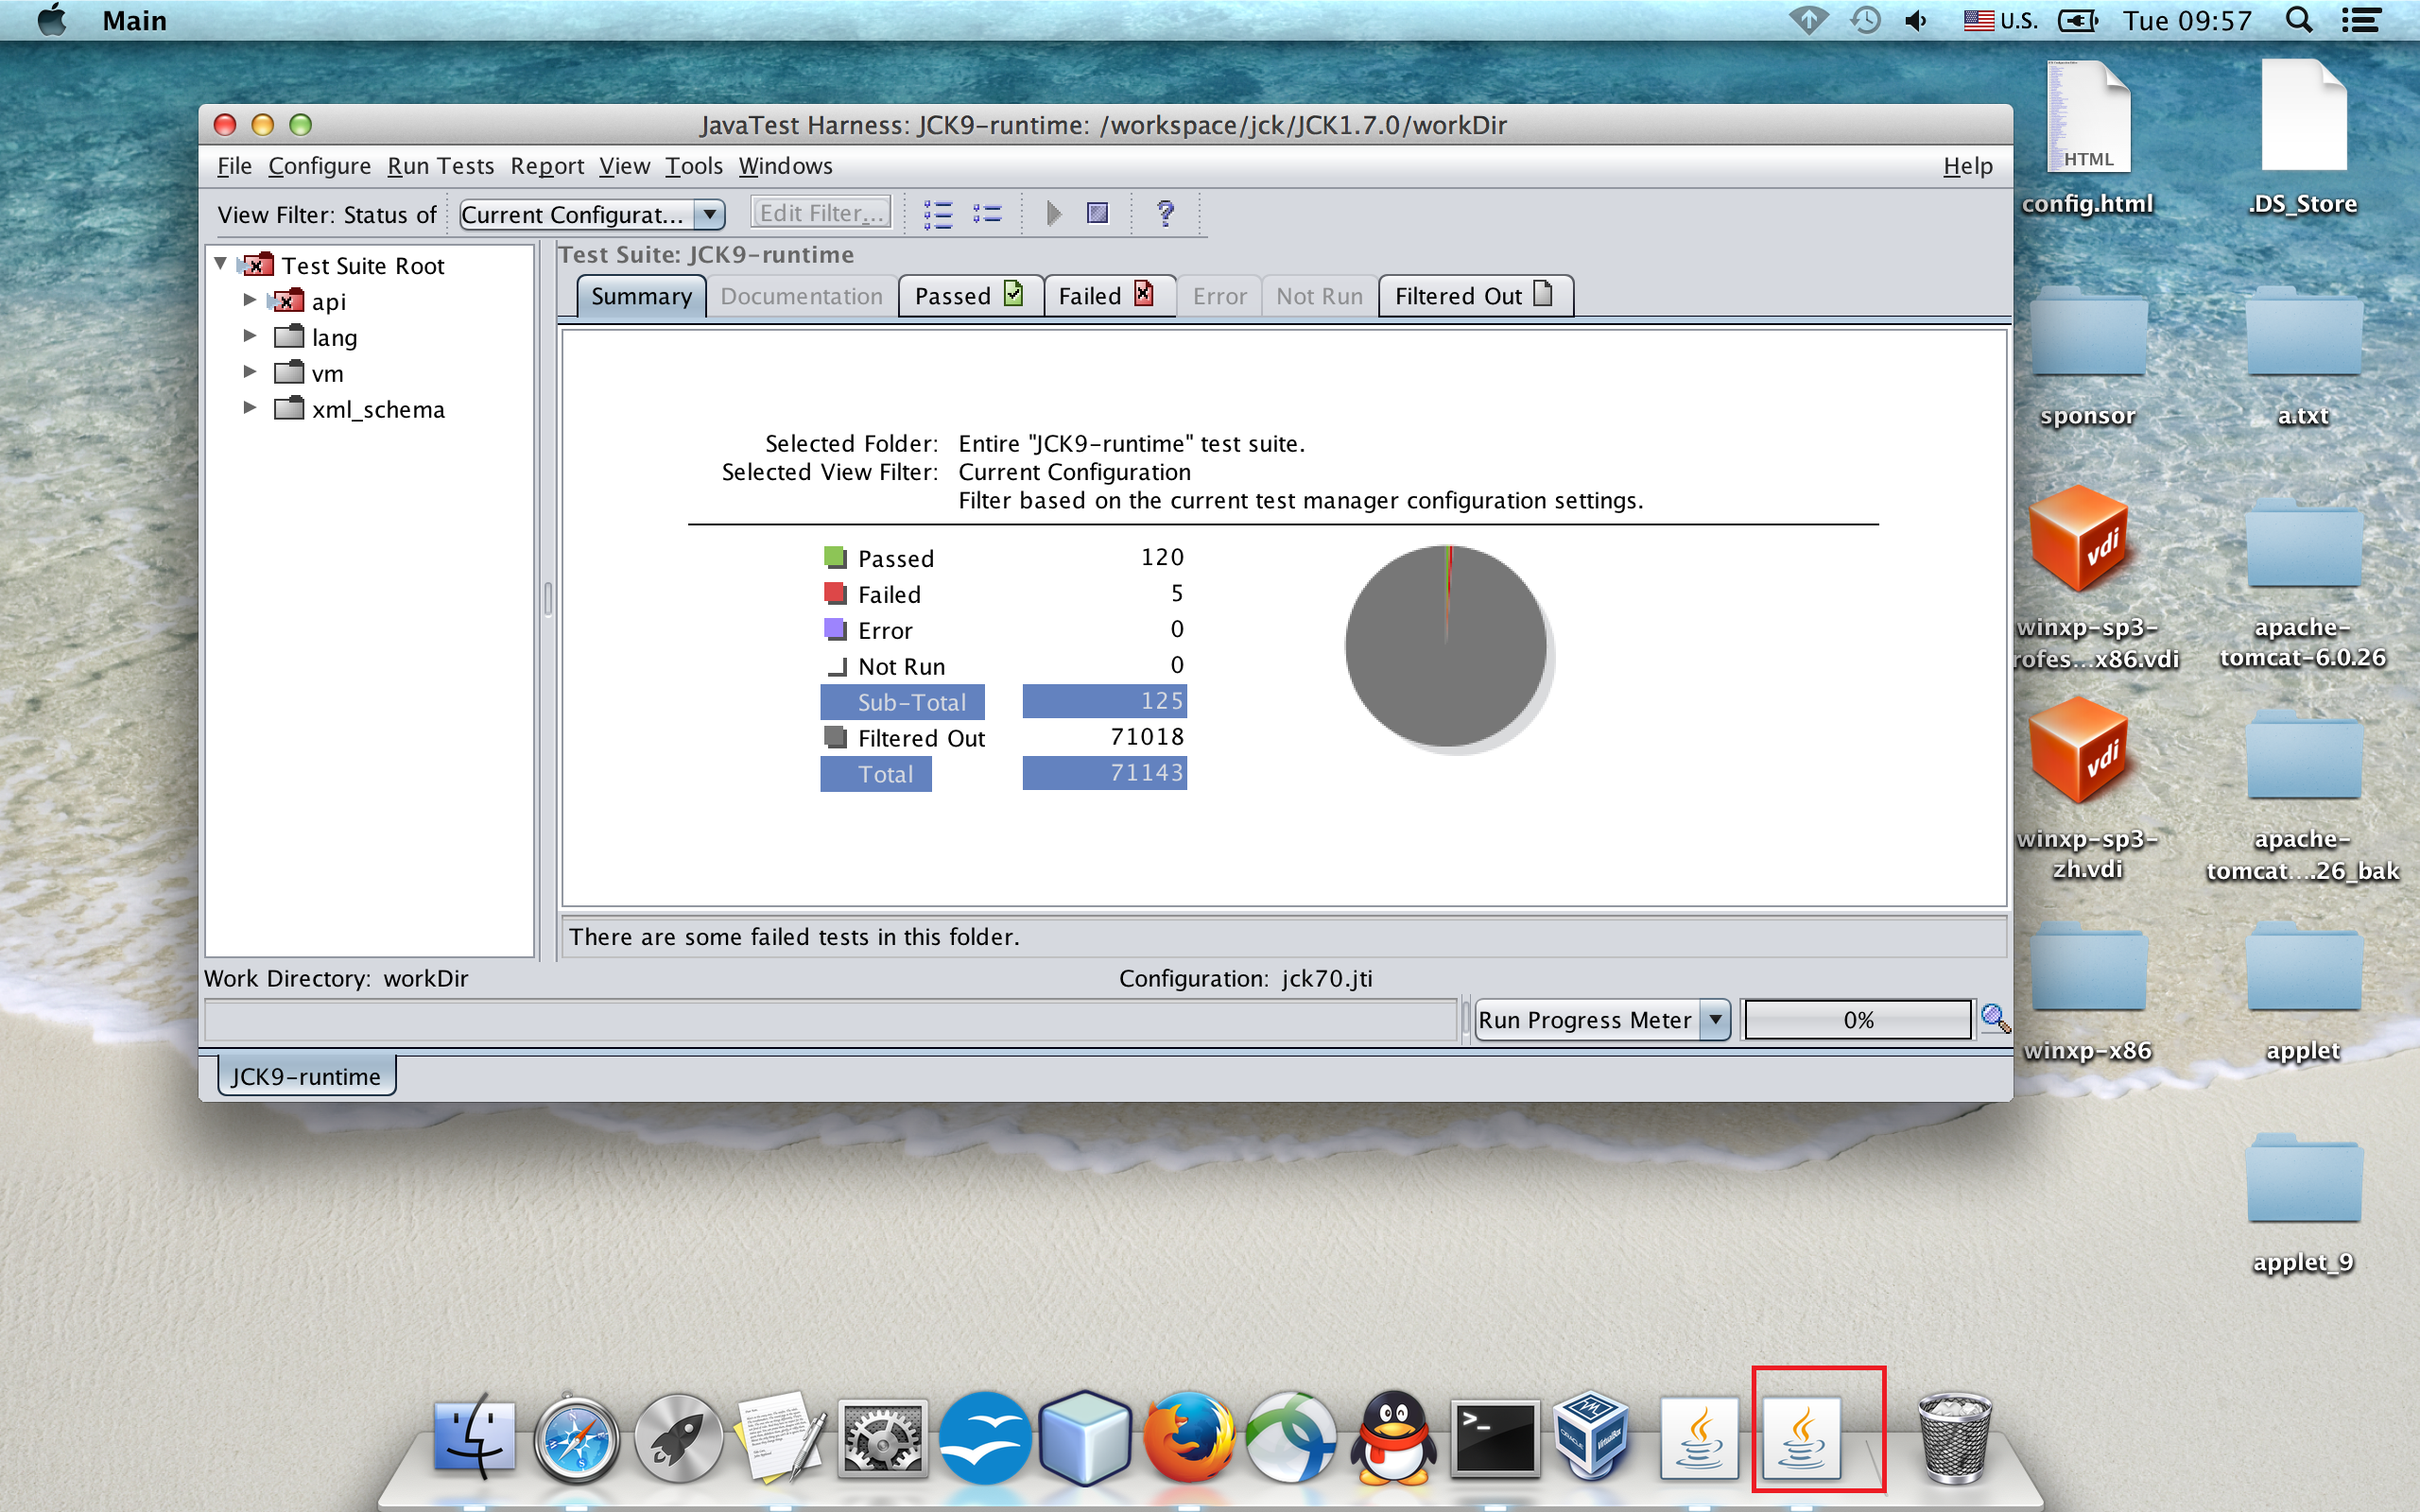Viewport: 2420px width, 1512px height.
Task: Click the full configuration editor toolbar icon
Action: tap(937, 214)
